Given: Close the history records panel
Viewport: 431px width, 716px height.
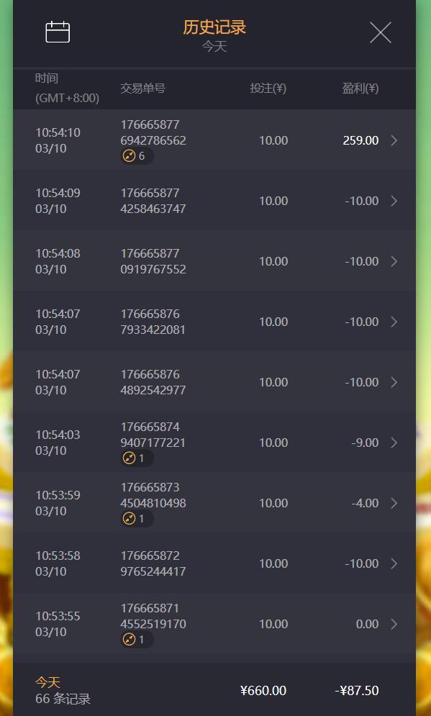Looking at the screenshot, I should (381, 33).
